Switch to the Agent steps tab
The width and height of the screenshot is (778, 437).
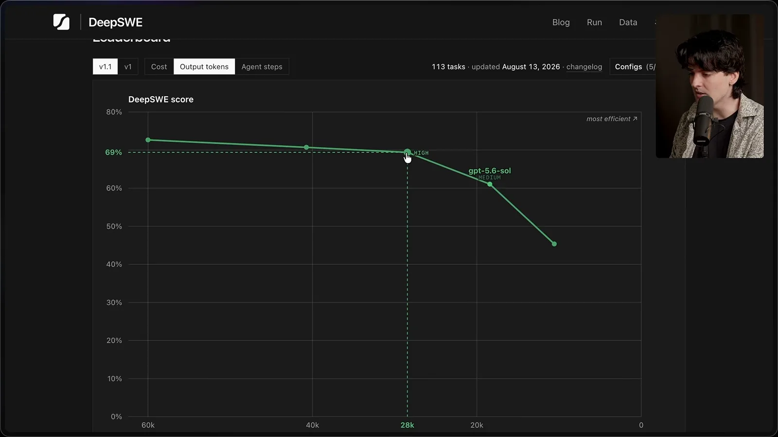[x=262, y=67]
